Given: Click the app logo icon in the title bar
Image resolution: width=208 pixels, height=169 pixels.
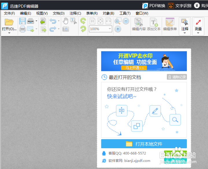Looking at the screenshot, I should pyautogui.click(x=5, y=6).
